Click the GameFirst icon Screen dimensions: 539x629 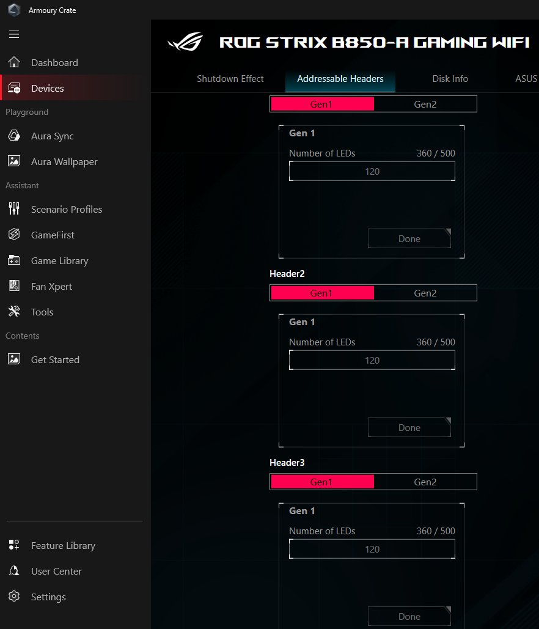14,234
